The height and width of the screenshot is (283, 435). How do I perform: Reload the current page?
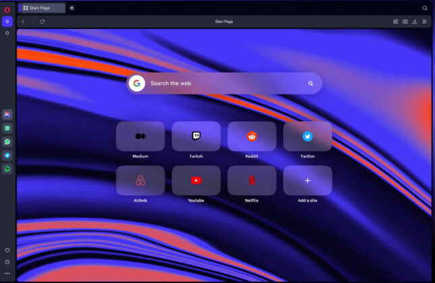pos(42,22)
